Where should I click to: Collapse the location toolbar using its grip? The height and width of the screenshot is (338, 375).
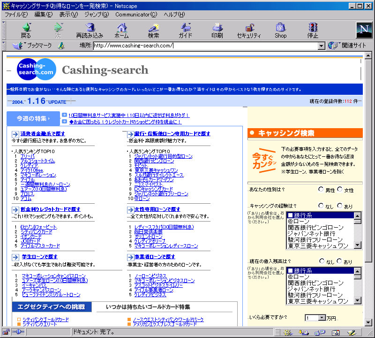[4, 46]
